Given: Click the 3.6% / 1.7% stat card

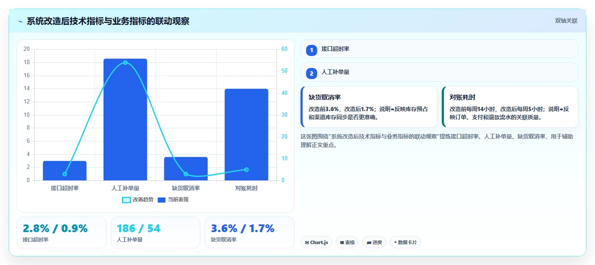Looking at the screenshot, I should 250,233.
